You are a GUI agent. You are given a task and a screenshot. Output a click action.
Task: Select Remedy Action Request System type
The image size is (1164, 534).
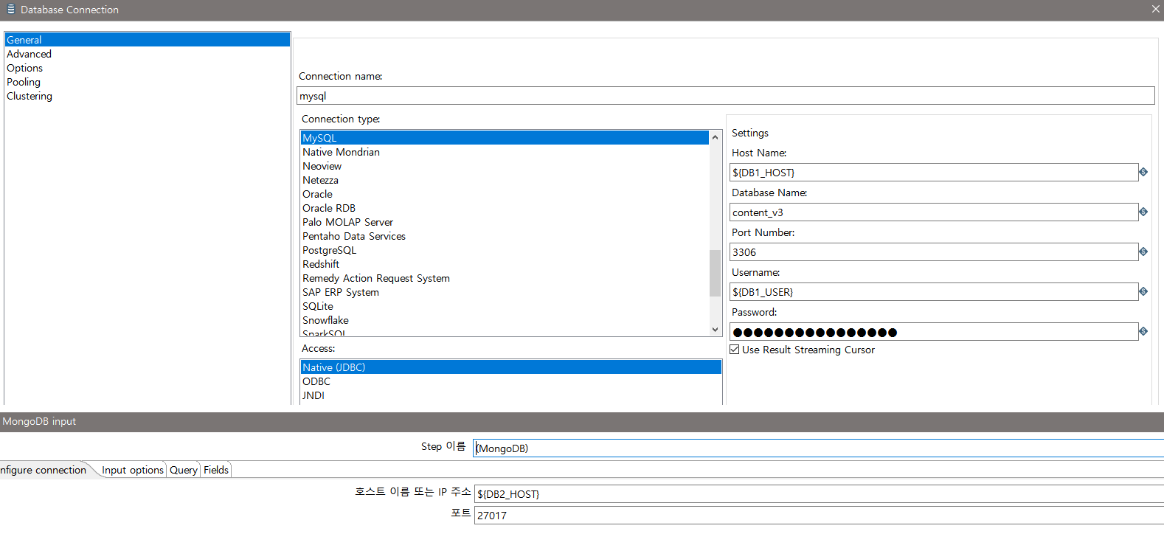pos(505,278)
